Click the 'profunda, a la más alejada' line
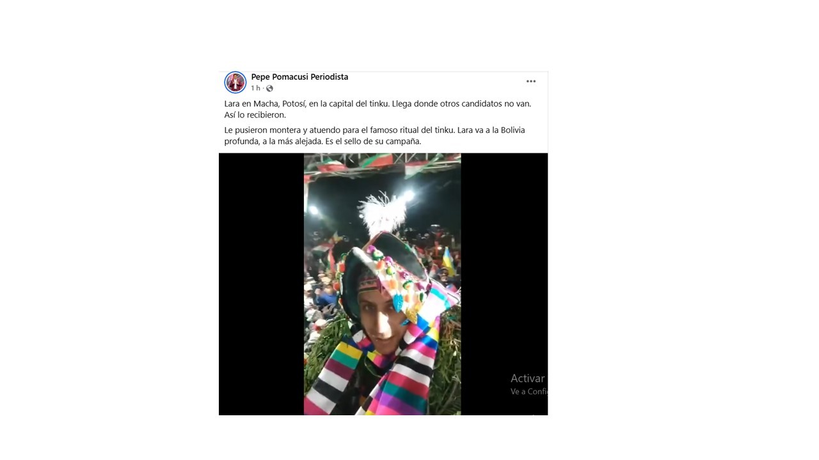Screen dimensions: 819x460 click(322, 141)
